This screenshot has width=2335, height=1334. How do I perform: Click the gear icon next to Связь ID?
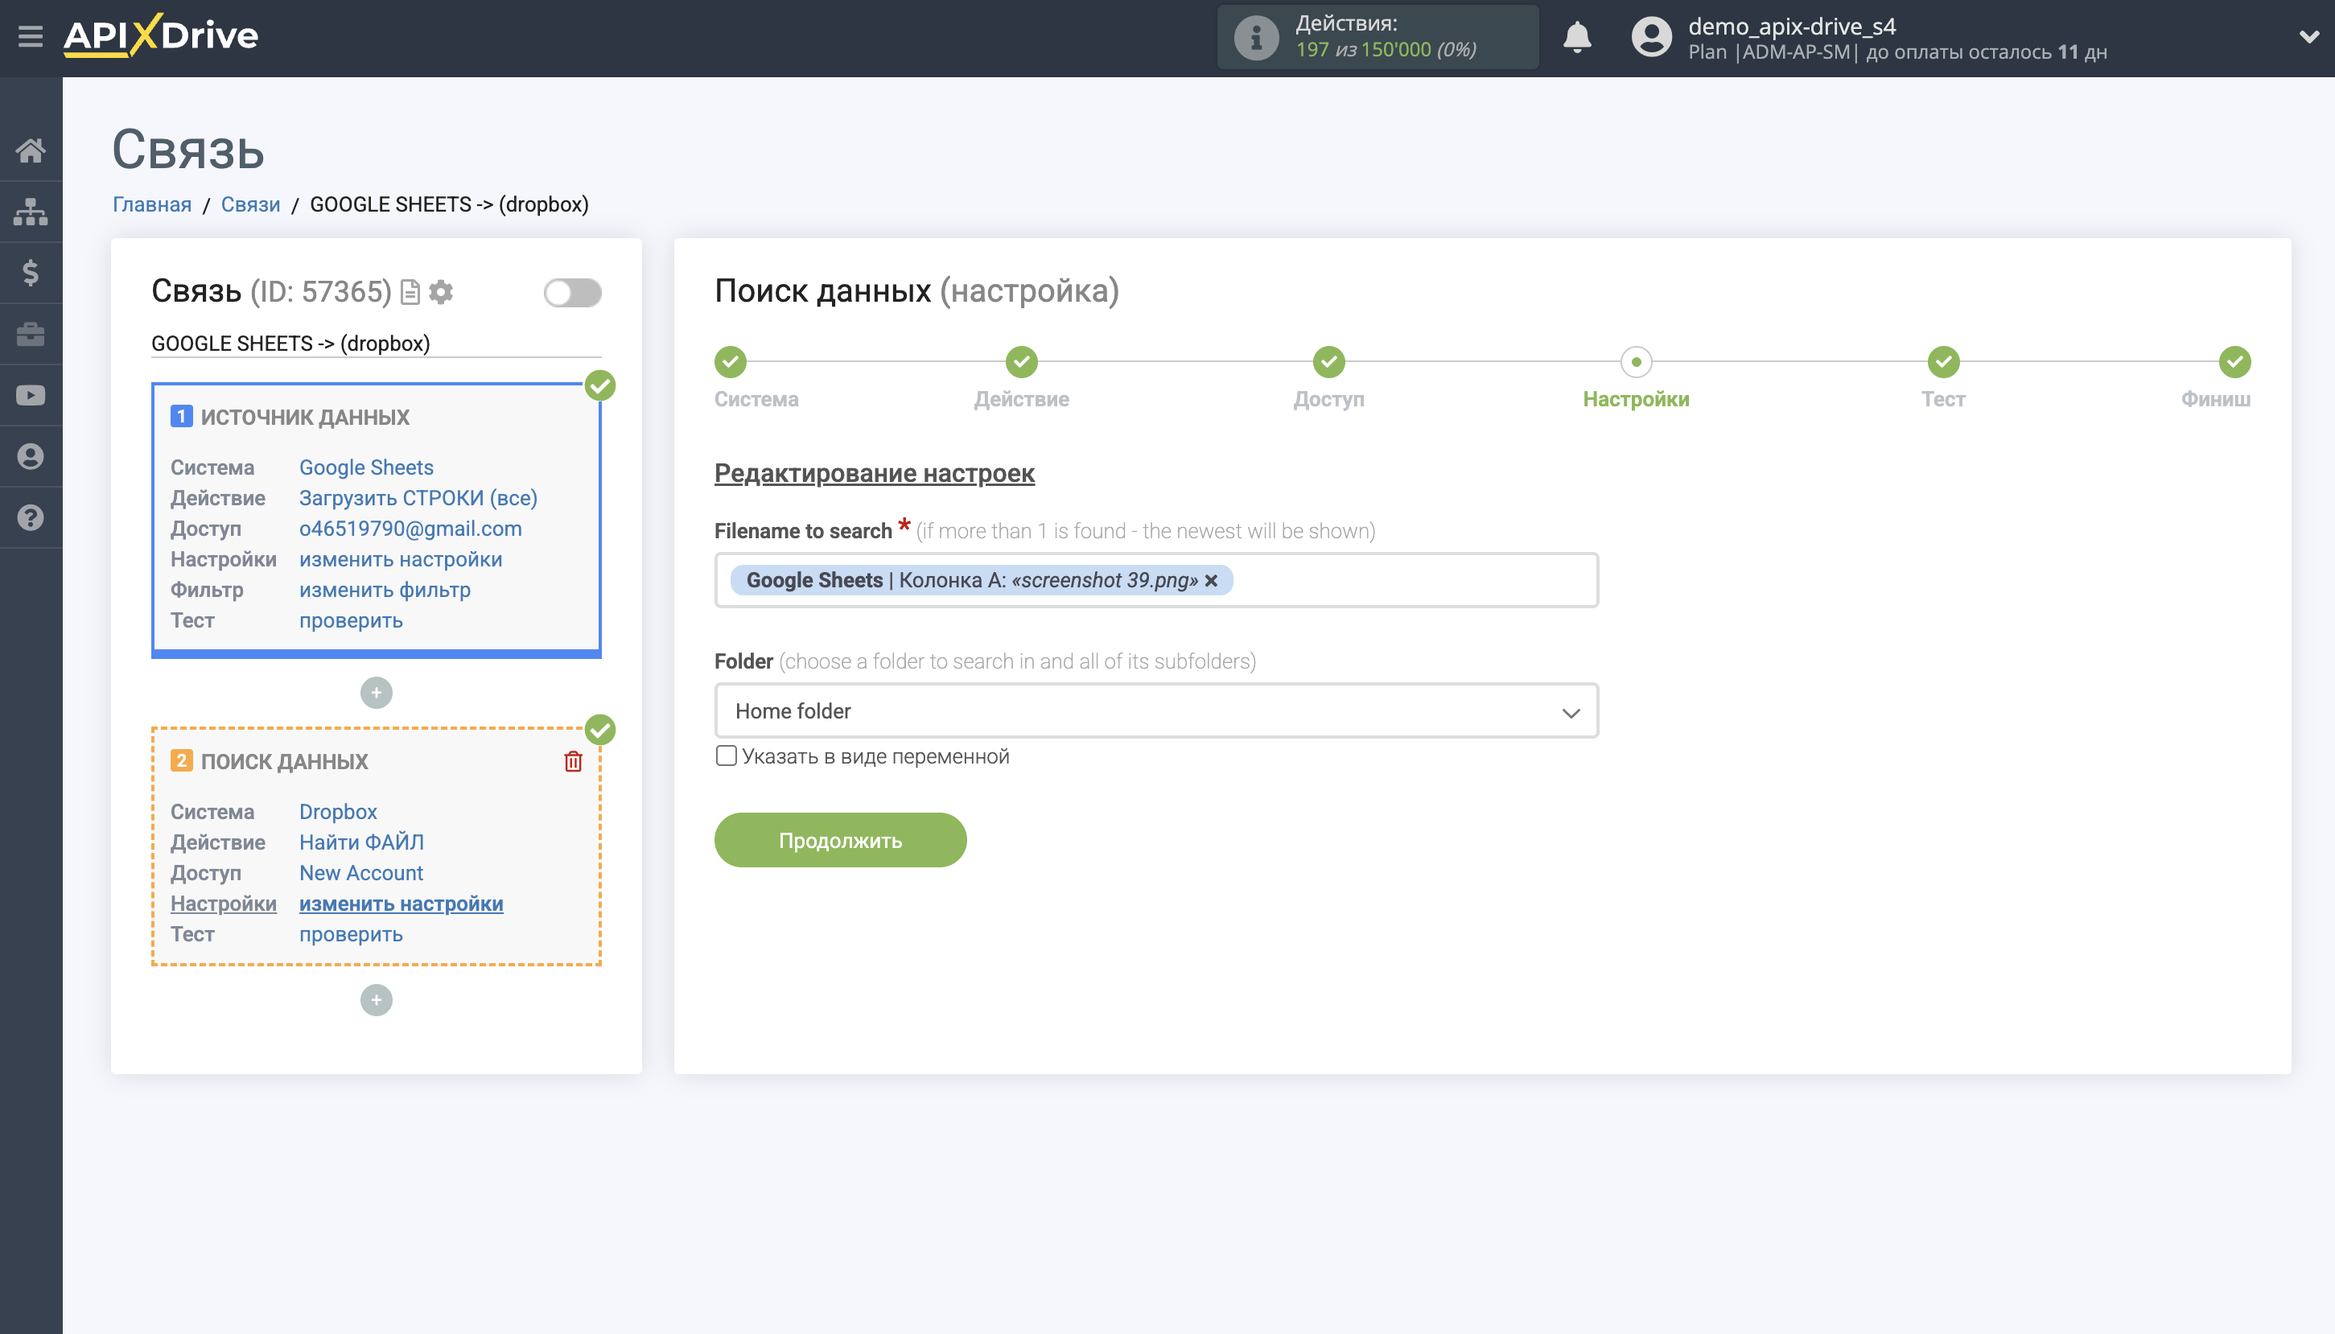441,291
